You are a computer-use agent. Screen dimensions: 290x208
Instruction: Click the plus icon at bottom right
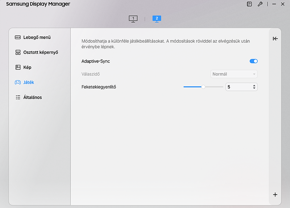tap(275, 195)
